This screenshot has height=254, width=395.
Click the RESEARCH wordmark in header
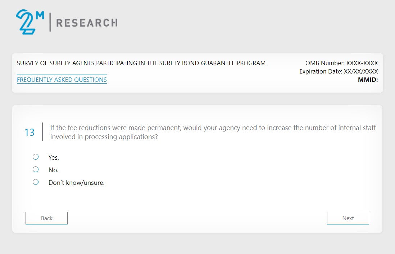coord(86,23)
